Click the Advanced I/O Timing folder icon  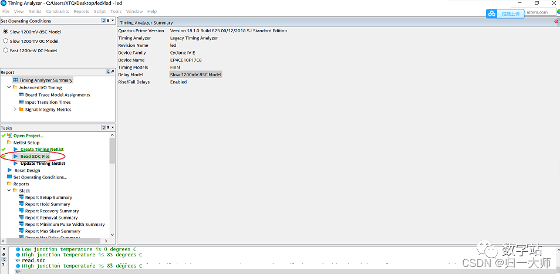tap(15, 87)
